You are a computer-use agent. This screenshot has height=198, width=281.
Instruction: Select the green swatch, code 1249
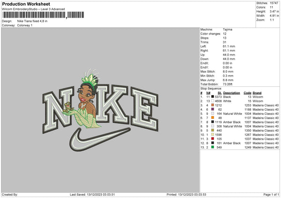tap(213, 147)
